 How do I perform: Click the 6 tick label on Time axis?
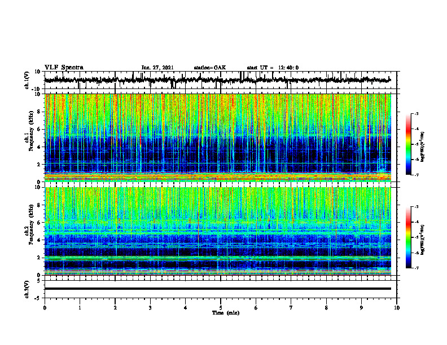click(256, 308)
